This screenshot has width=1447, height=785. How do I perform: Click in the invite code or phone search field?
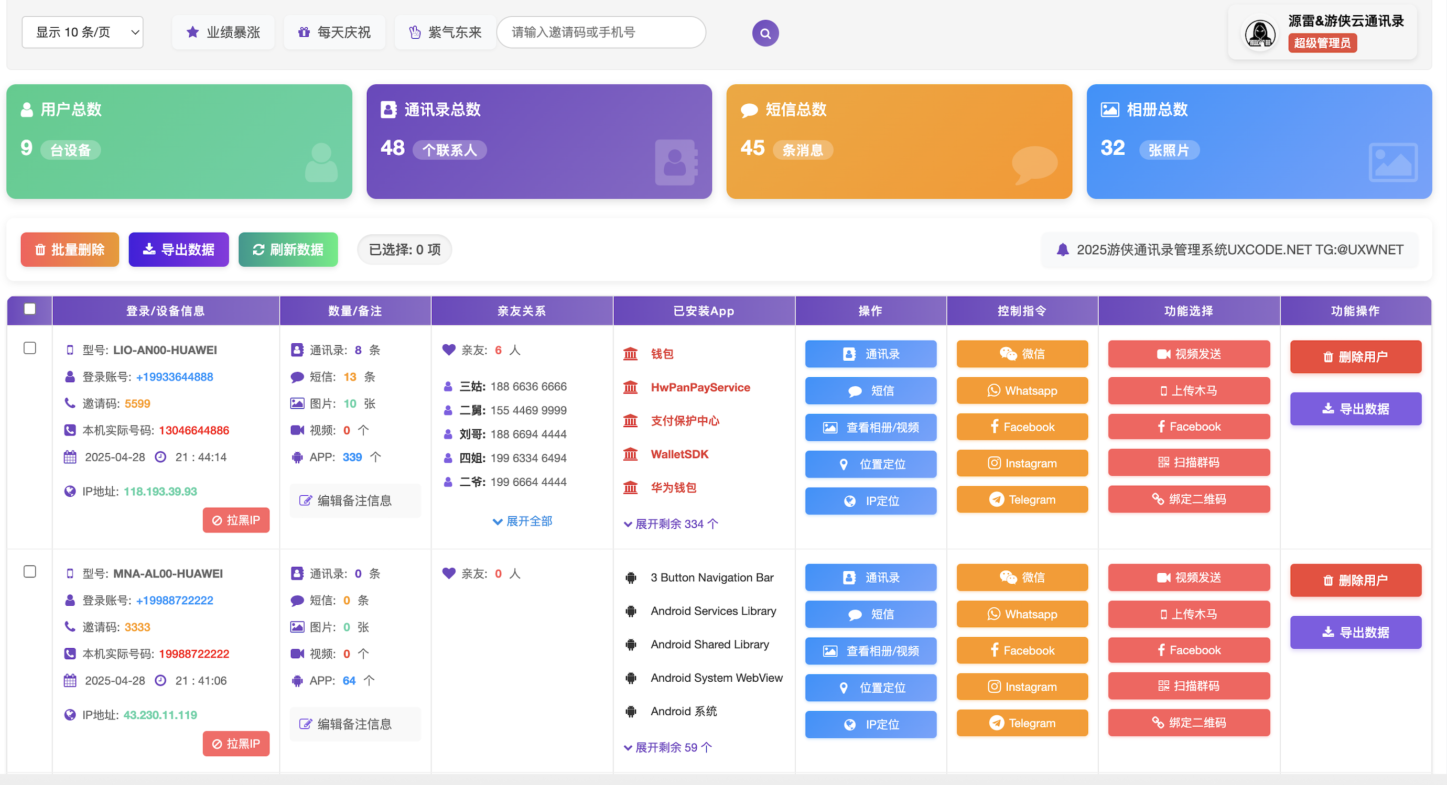(601, 32)
